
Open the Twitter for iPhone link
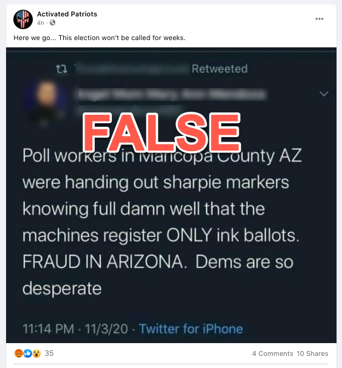click(x=191, y=329)
